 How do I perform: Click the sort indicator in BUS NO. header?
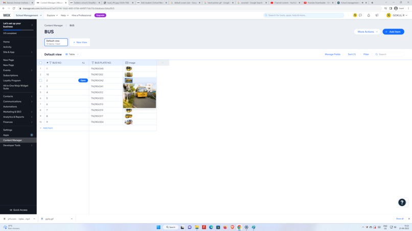tap(83, 63)
